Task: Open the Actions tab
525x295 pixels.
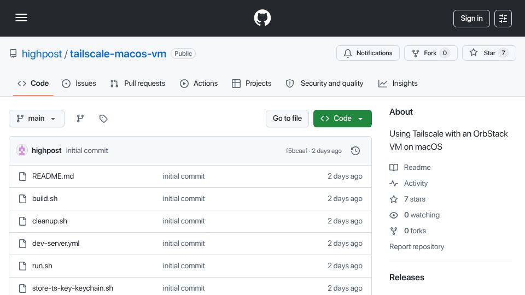Action: click(199, 83)
